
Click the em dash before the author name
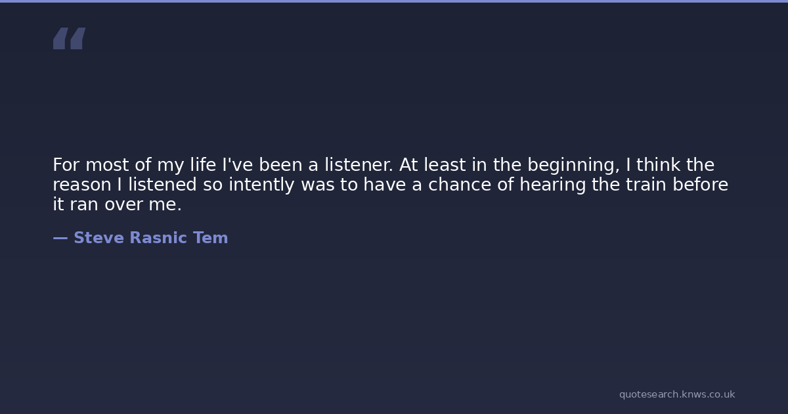tap(60, 238)
